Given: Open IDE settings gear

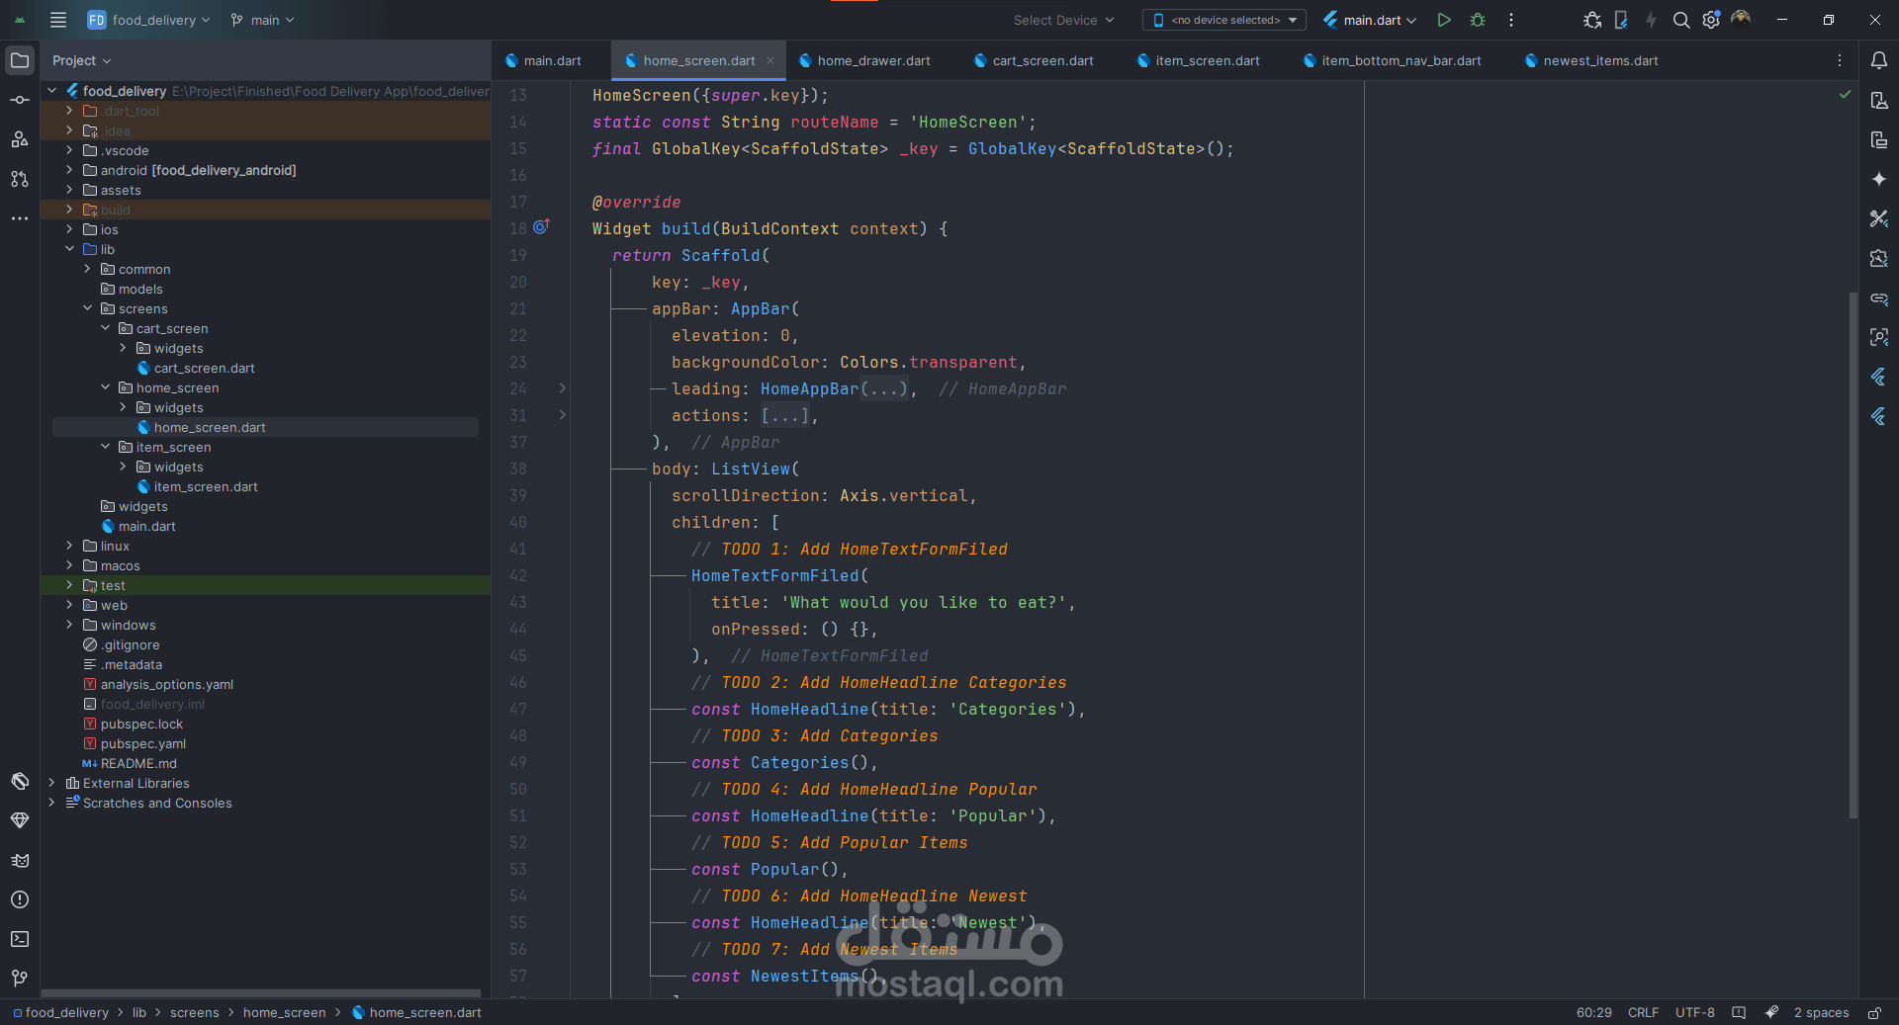Looking at the screenshot, I should click(x=1711, y=20).
